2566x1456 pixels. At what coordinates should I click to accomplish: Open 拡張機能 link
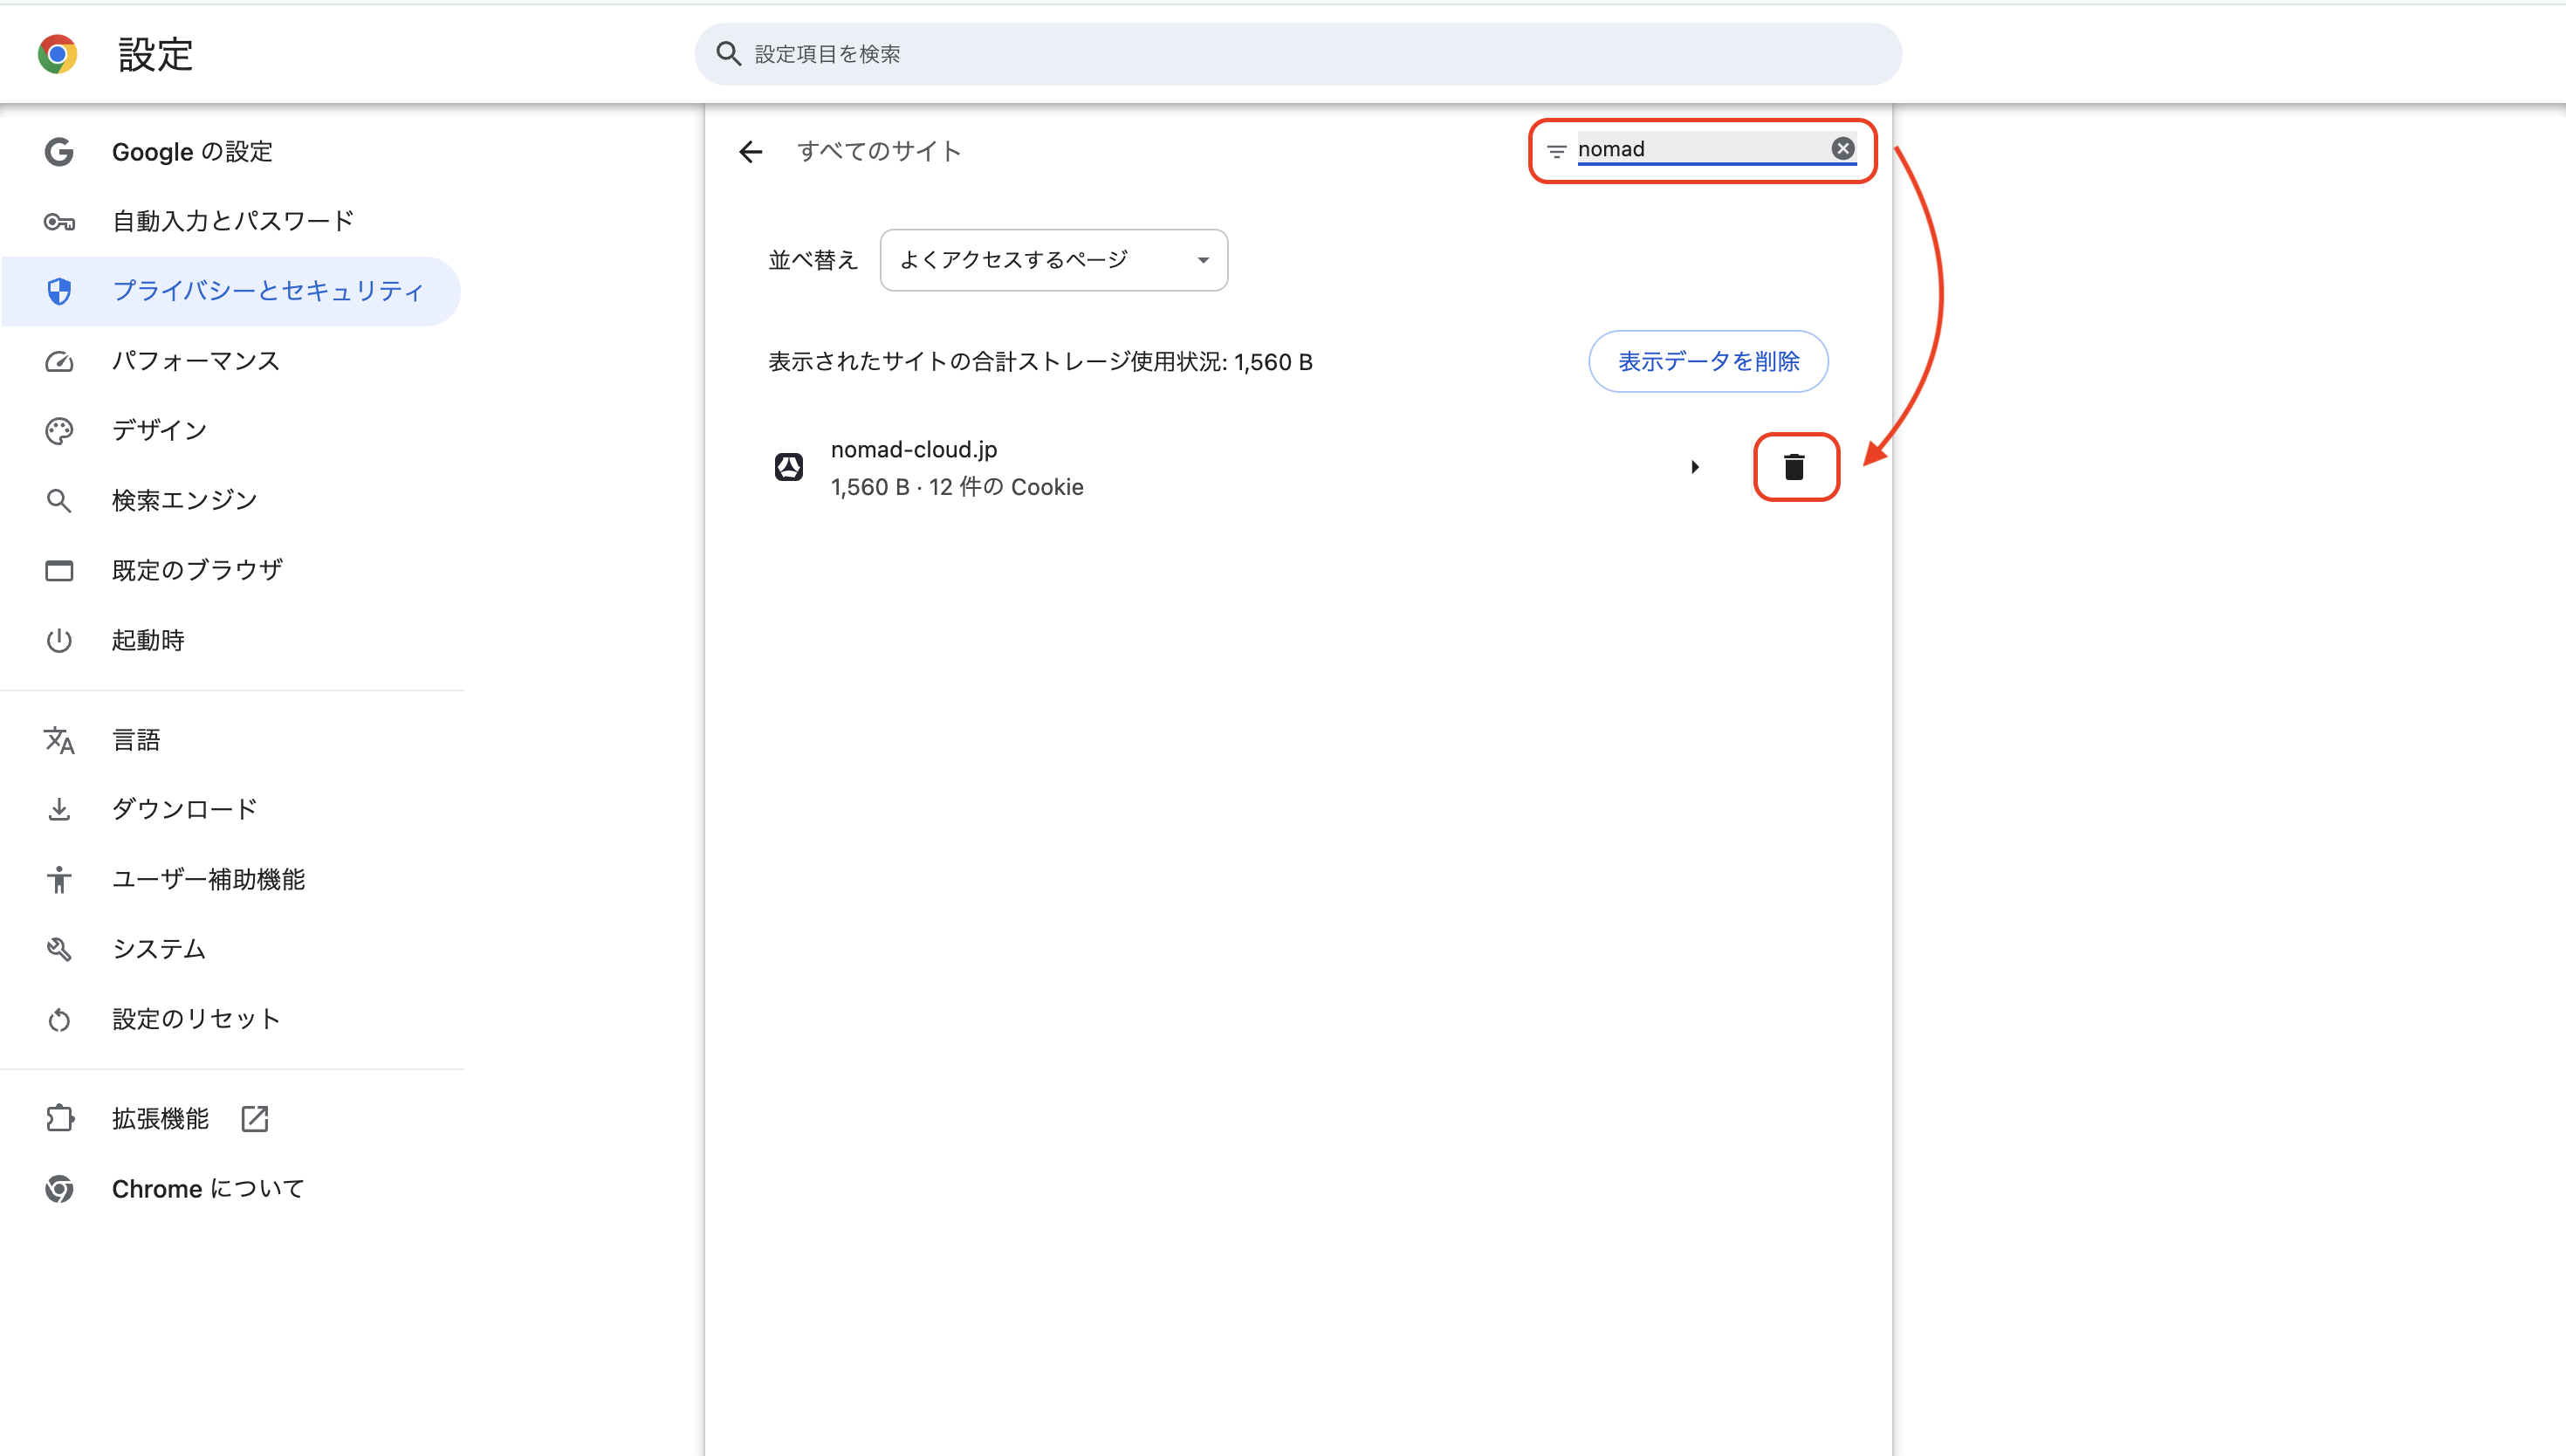pyautogui.click(x=160, y=1118)
